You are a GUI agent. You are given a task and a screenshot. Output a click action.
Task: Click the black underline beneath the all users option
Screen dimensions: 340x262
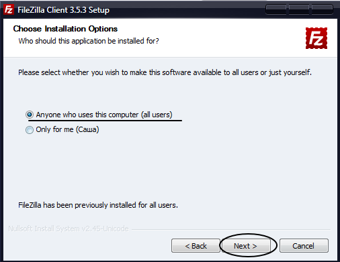click(x=105, y=121)
